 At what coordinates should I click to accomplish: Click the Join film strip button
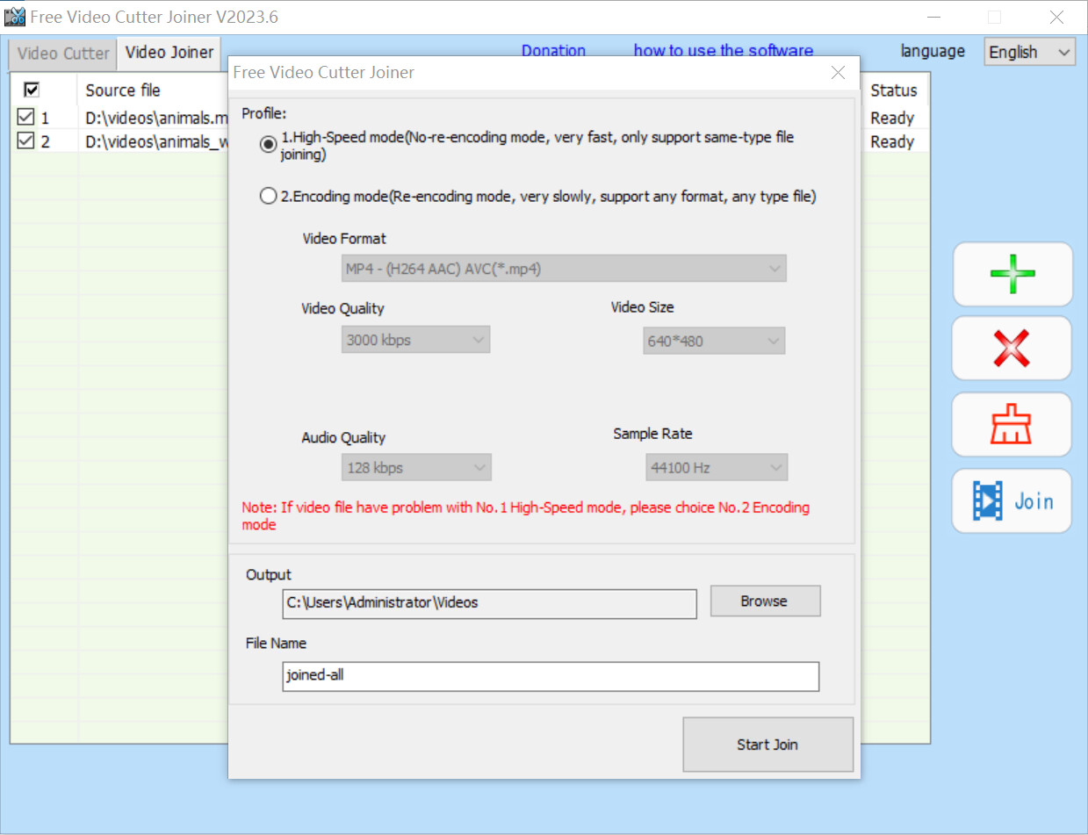1012,501
